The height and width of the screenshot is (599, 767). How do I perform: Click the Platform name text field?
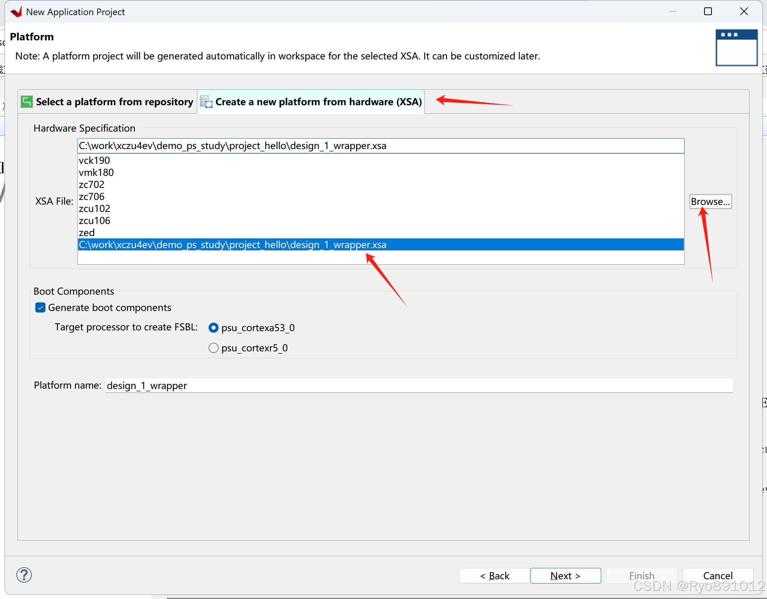click(x=419, y=385)
